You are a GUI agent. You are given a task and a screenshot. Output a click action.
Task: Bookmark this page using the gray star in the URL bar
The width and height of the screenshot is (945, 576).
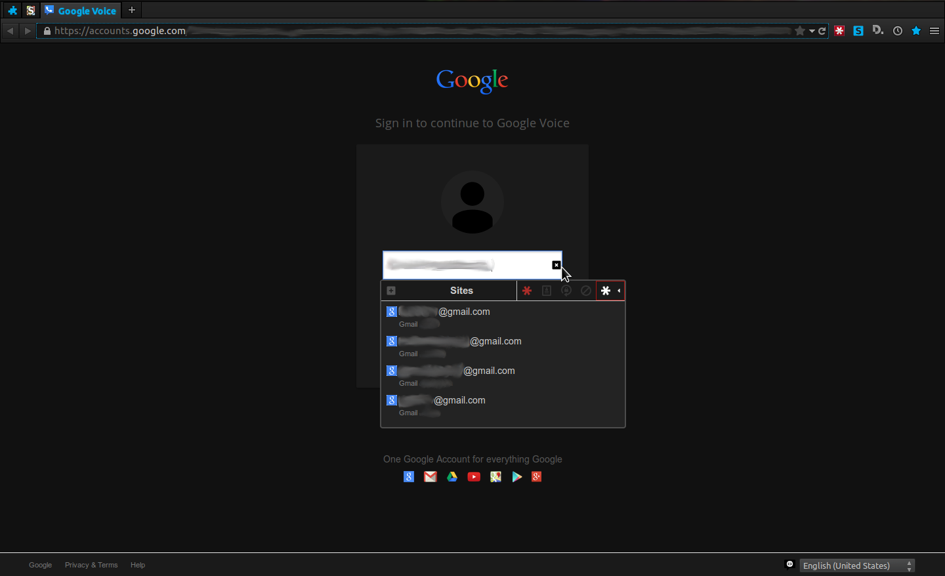point(800,31)
